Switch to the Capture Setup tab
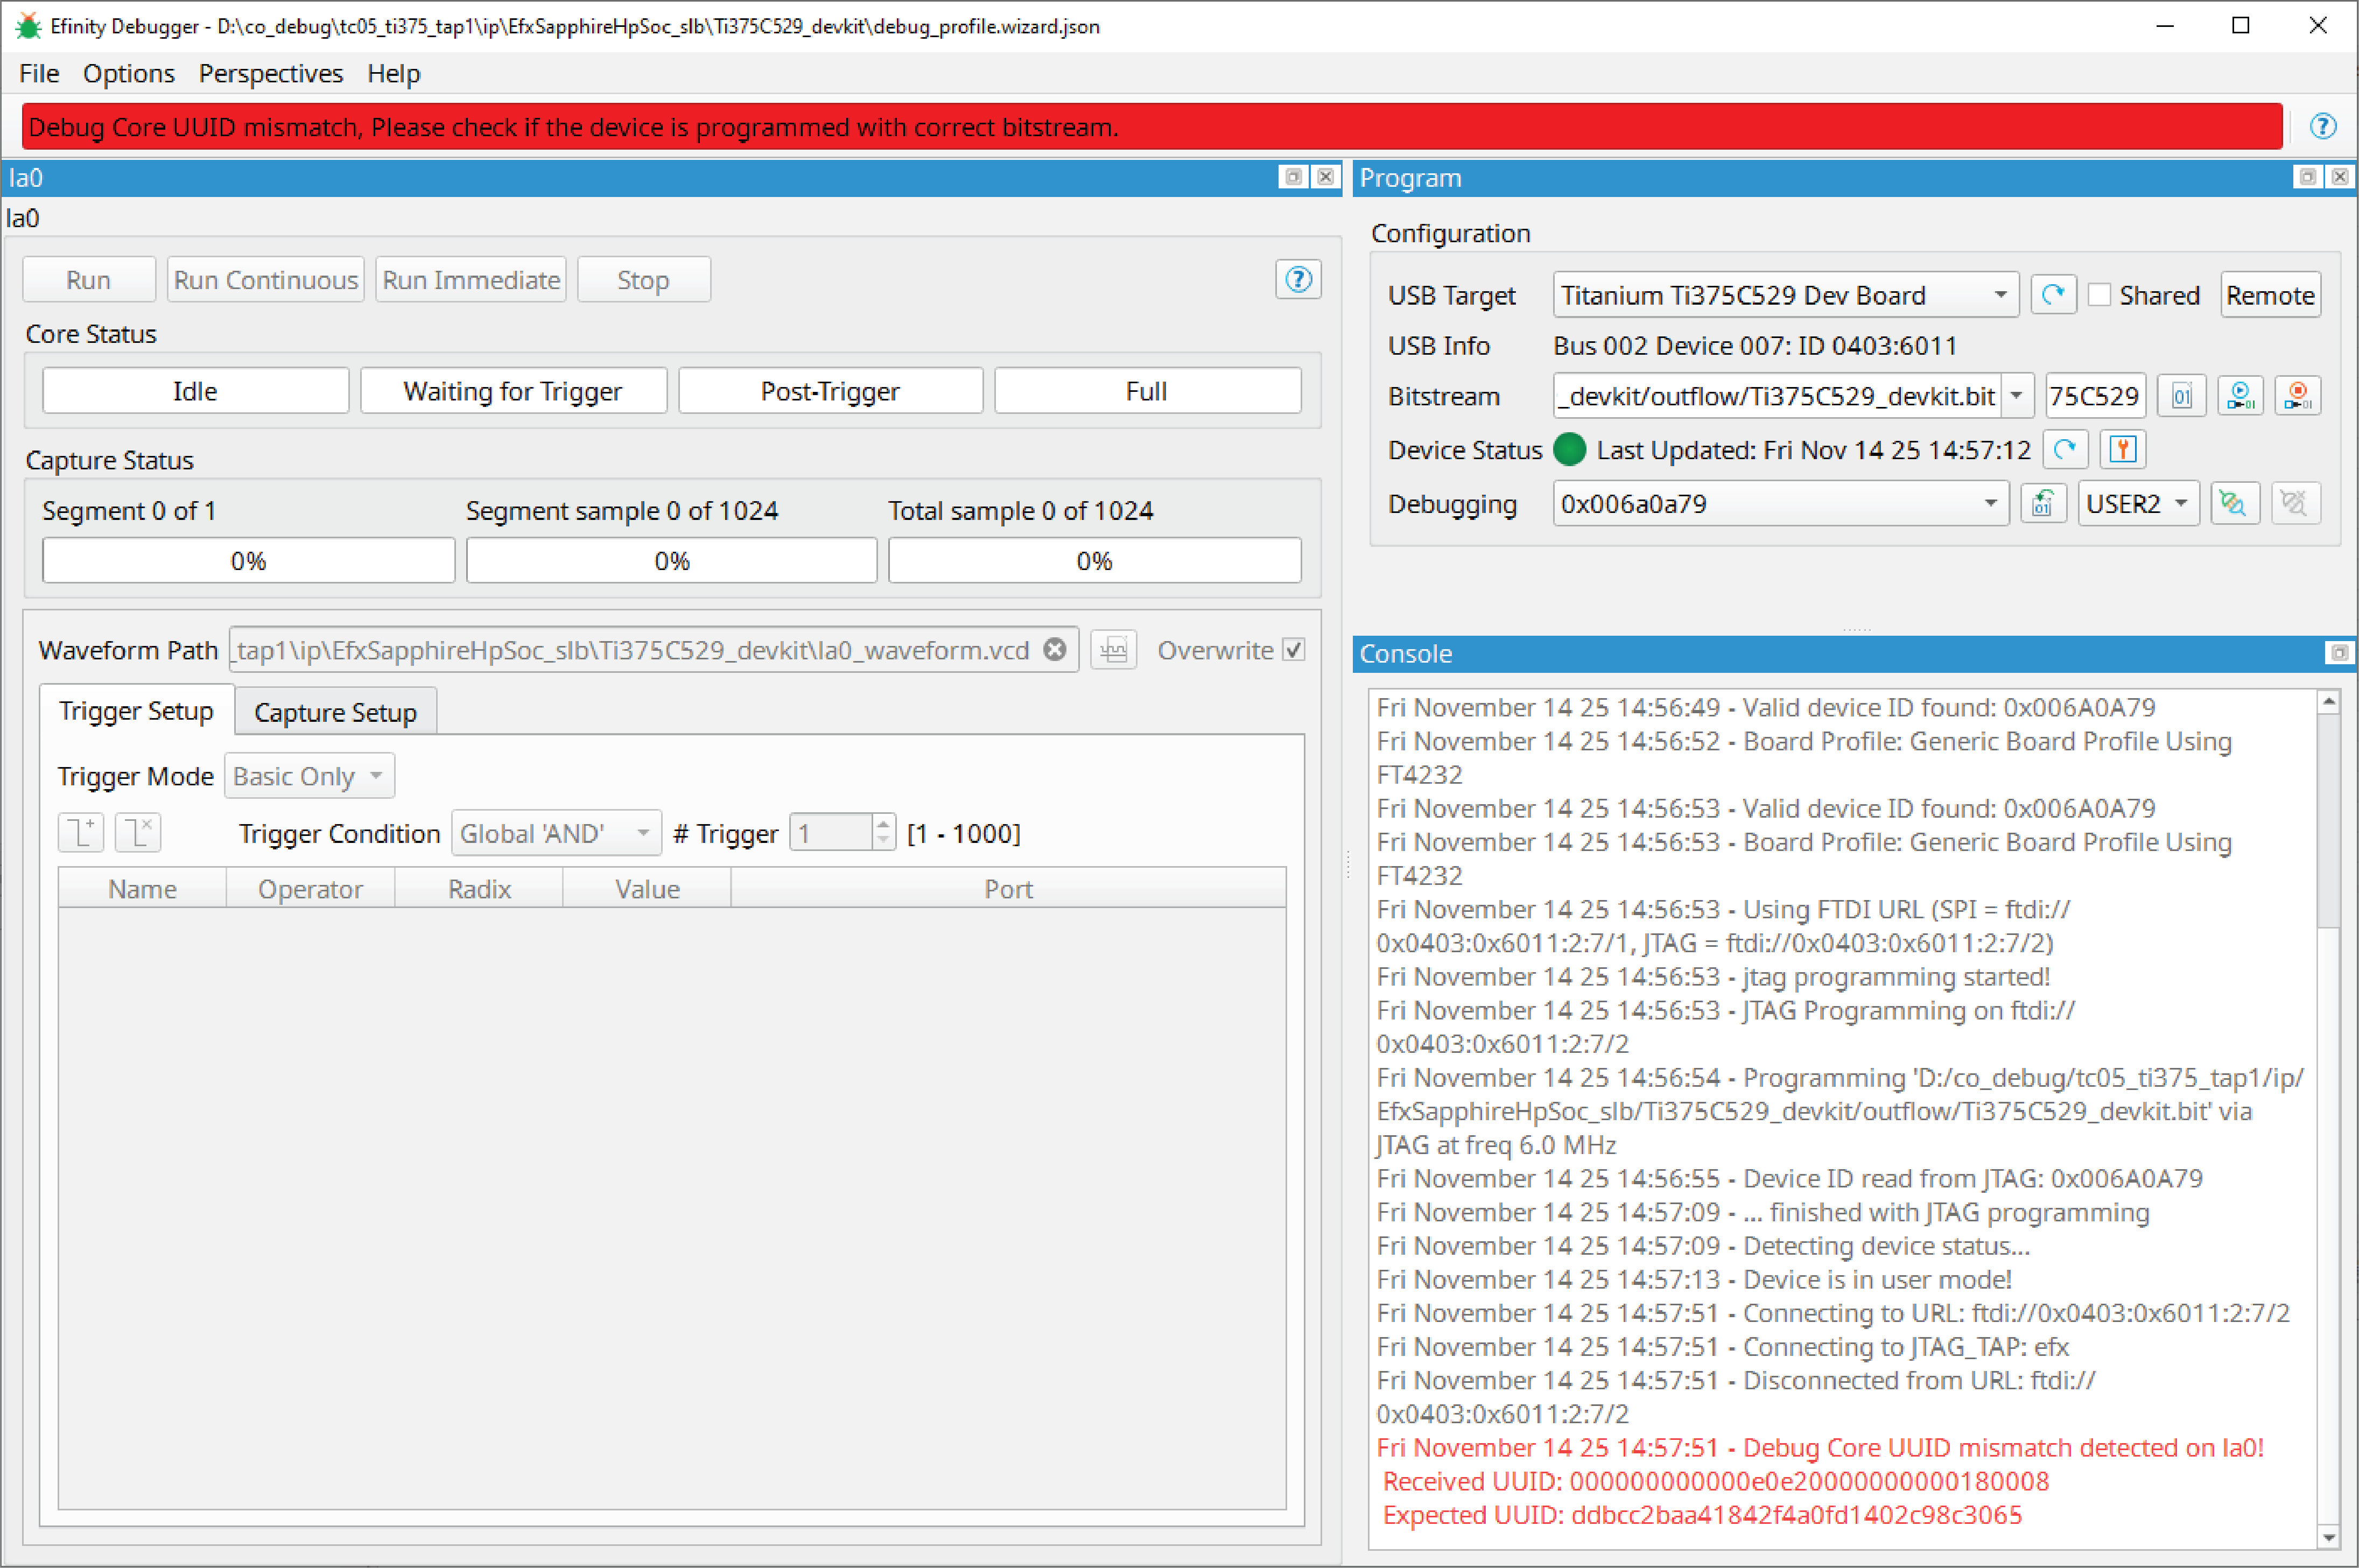Image resolution: width=2359 pixels, height=1568 pixels. pyautogui.click(x=335, y=712)
